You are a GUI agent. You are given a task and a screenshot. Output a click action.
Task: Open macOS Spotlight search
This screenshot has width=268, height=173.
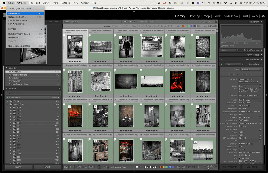coord(231,3)
